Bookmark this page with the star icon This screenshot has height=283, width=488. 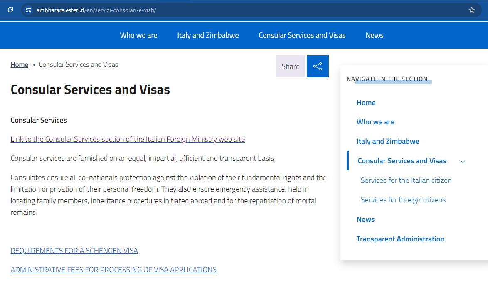(472, 10)
